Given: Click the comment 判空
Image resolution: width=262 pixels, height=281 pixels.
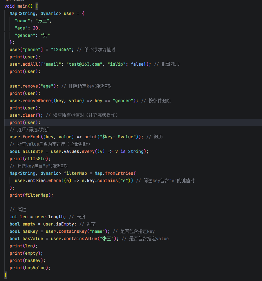Looking at the screenshot, I should [x=88, y=224].
